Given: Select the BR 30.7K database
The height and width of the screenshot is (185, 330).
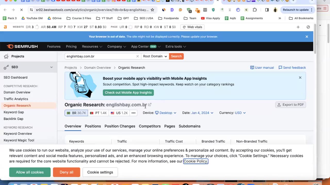Looking at the screenshot, I should (76, 113).
